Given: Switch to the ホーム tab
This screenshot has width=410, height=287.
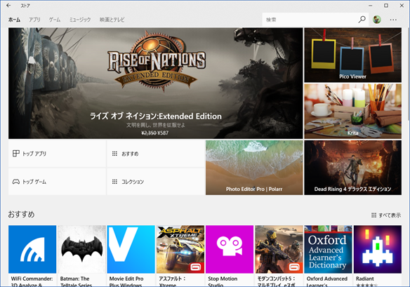Looking at the screenshot, I should pyautogui.click(x=14, y=20).
